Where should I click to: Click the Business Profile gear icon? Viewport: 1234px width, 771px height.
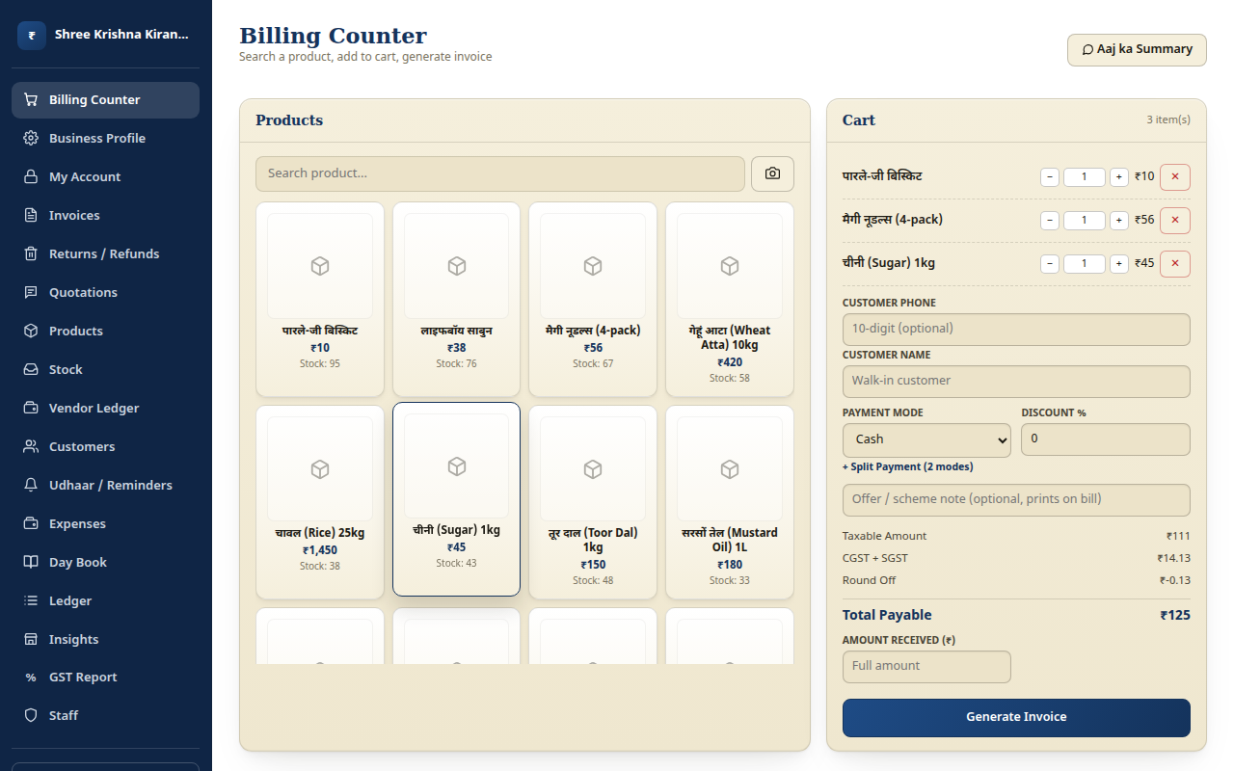pos(31,138)
